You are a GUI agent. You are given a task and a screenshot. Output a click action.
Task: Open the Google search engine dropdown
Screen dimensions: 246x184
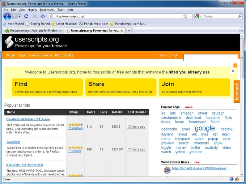point(198,16)
